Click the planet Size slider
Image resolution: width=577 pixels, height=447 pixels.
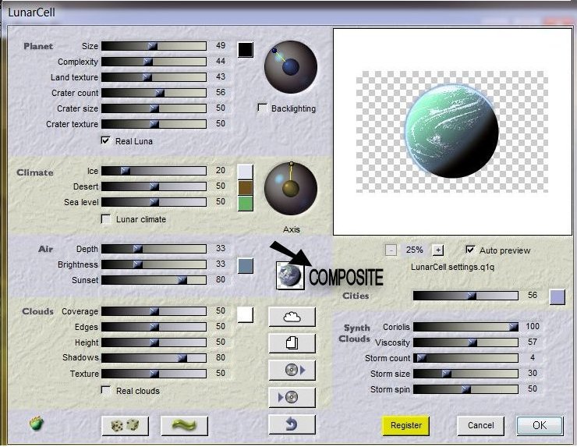154,46
